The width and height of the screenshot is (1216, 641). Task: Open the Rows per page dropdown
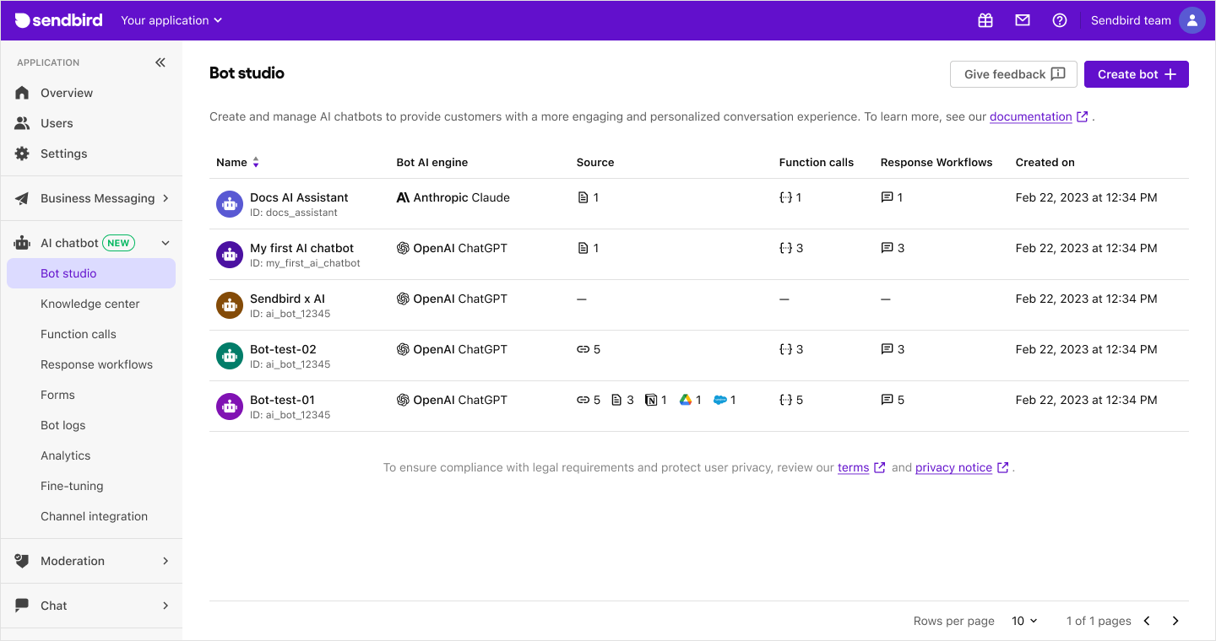tap(1024, 621)
